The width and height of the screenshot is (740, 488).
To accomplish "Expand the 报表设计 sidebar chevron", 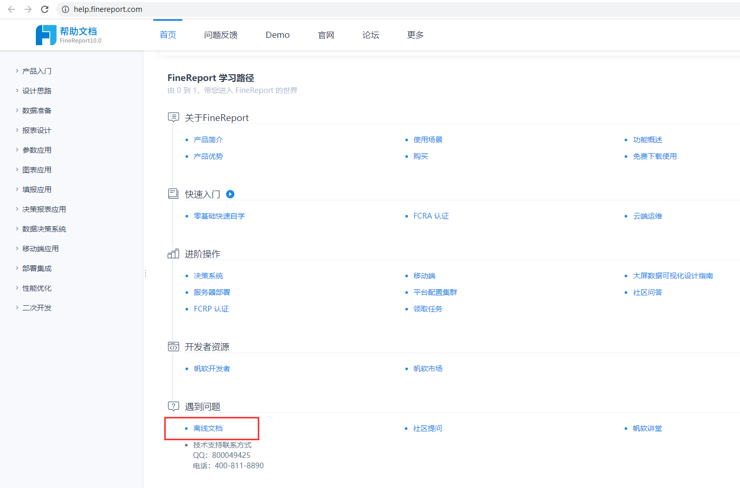I will click(17, 130).
